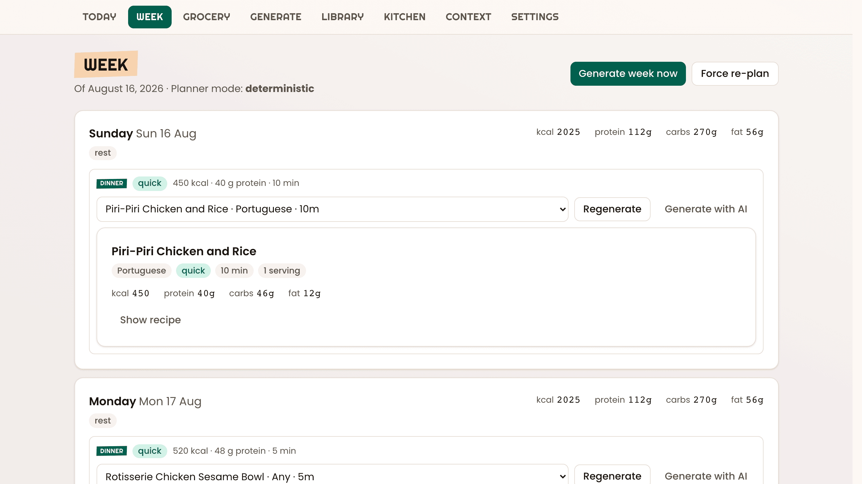This screenshot has height=484, width=862.
Task: Click the Monday Mon 17 Aug heading
Action: [145, 401]
